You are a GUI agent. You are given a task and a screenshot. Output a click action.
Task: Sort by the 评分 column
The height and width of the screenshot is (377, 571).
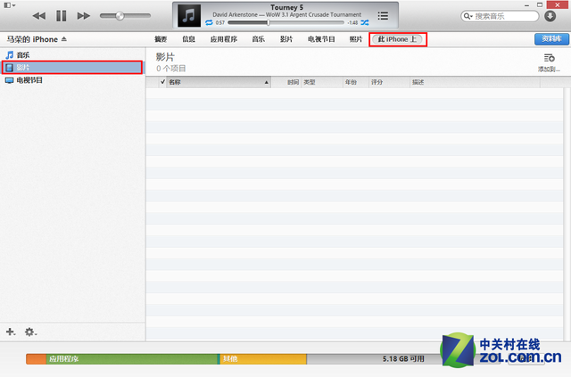[389, 82]
